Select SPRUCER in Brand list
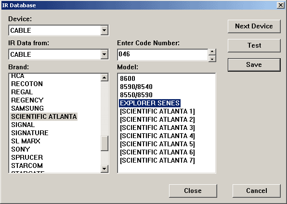Screen dimensions: 287x204 [27, 157]
